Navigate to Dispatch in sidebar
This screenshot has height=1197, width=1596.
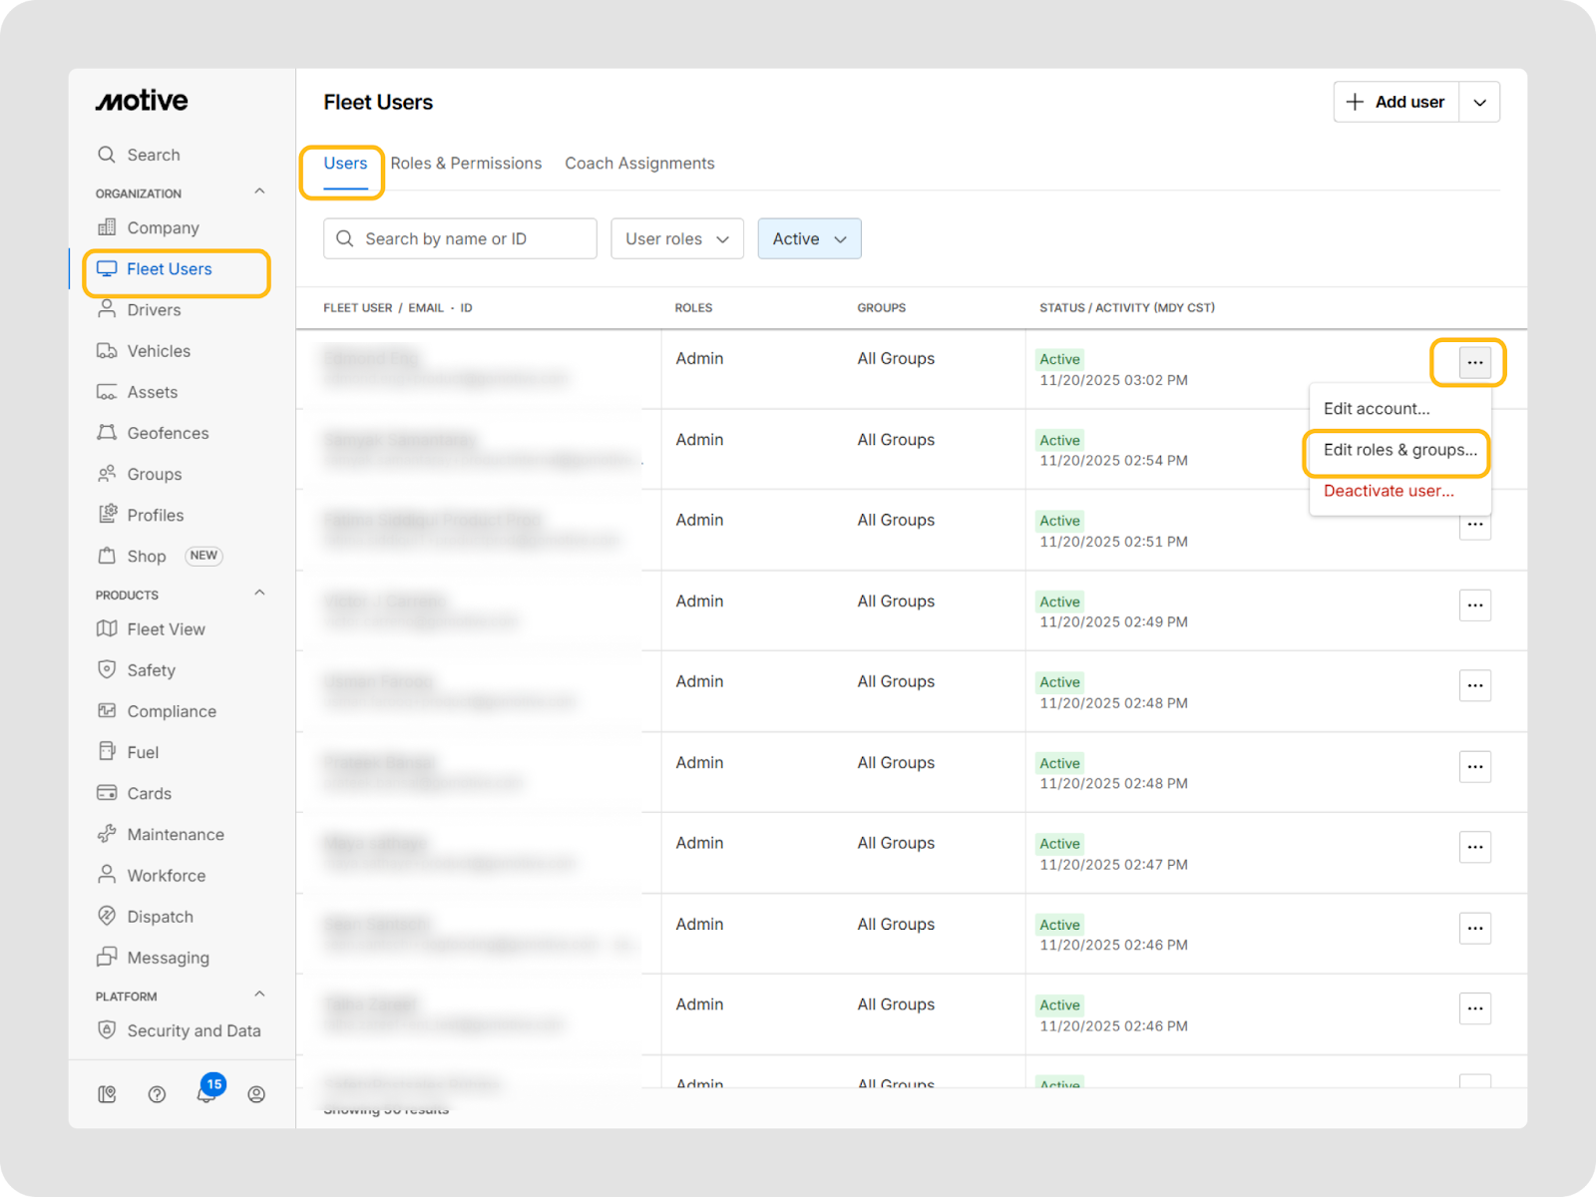(160, 917)
